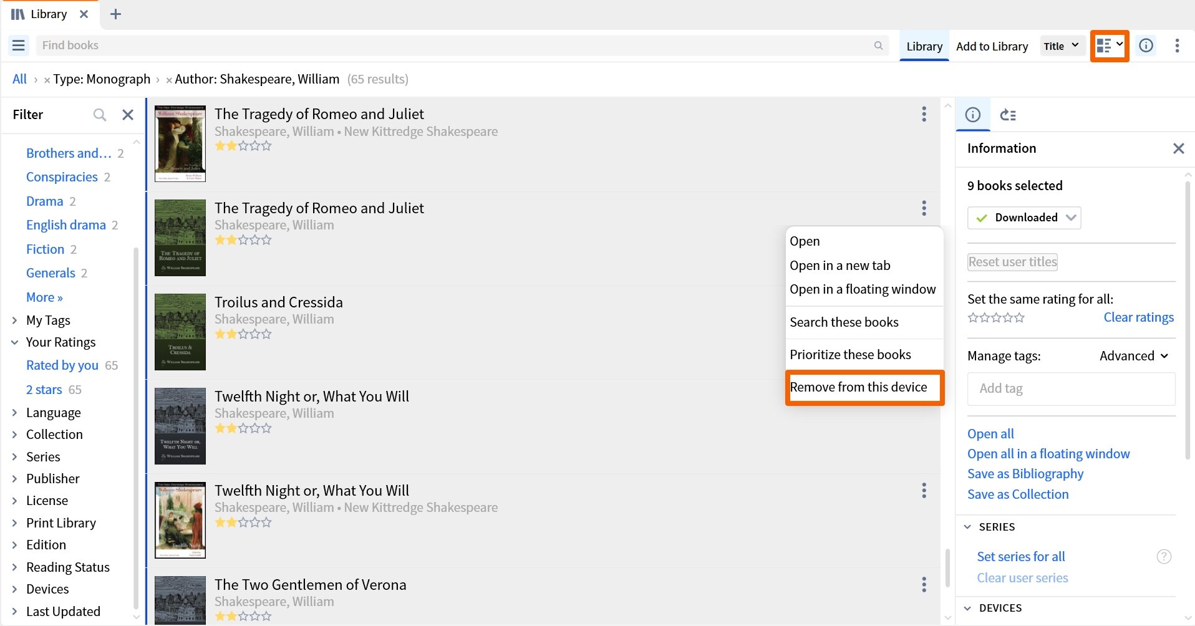
Task: Expand the Publisher filter group
Action: point(14,479)
